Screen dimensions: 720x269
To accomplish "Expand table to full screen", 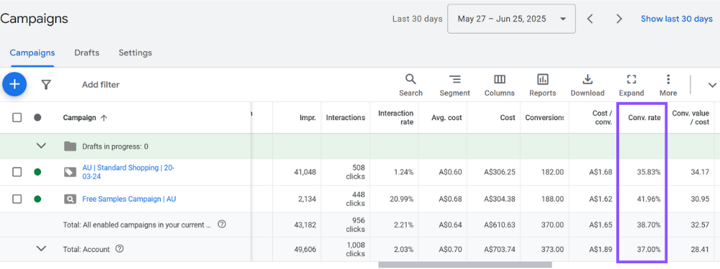I will [x=631, y=86].
